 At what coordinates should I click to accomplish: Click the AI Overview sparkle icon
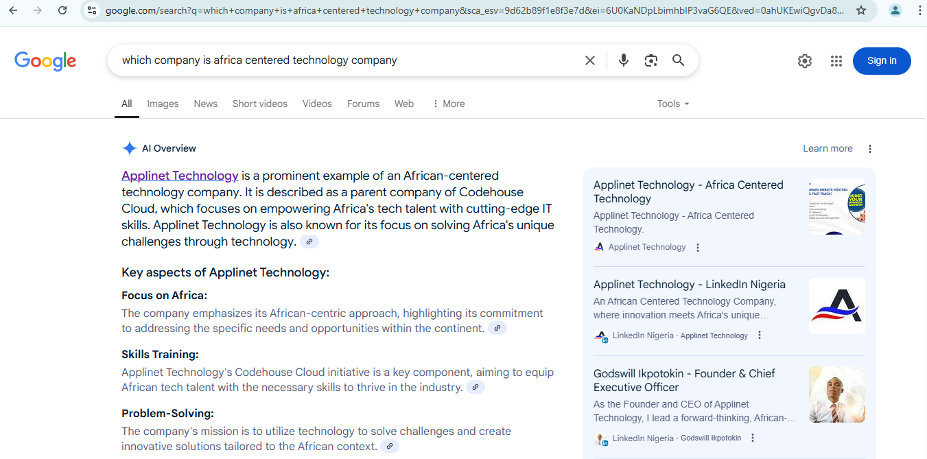pos(129,148)
